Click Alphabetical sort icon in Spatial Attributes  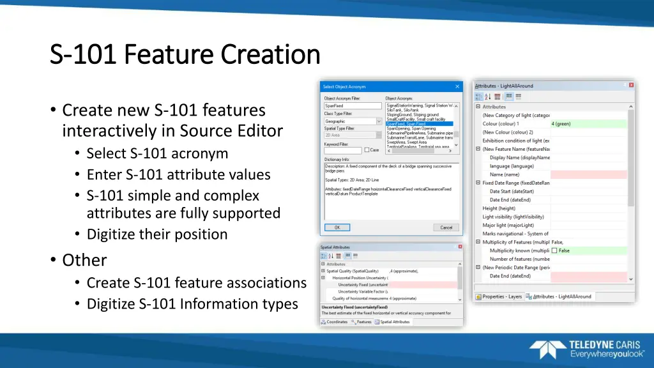pos(331,256)
